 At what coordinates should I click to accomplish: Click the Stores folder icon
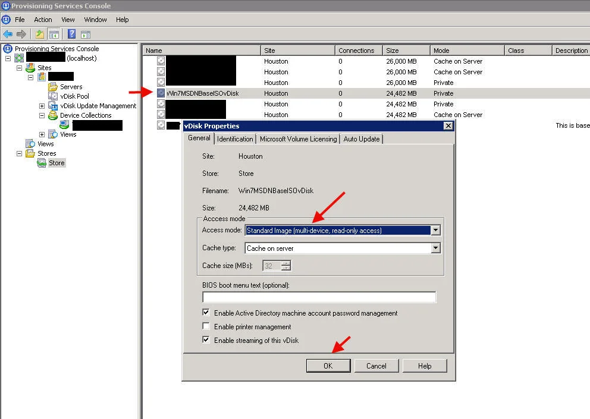30,153
